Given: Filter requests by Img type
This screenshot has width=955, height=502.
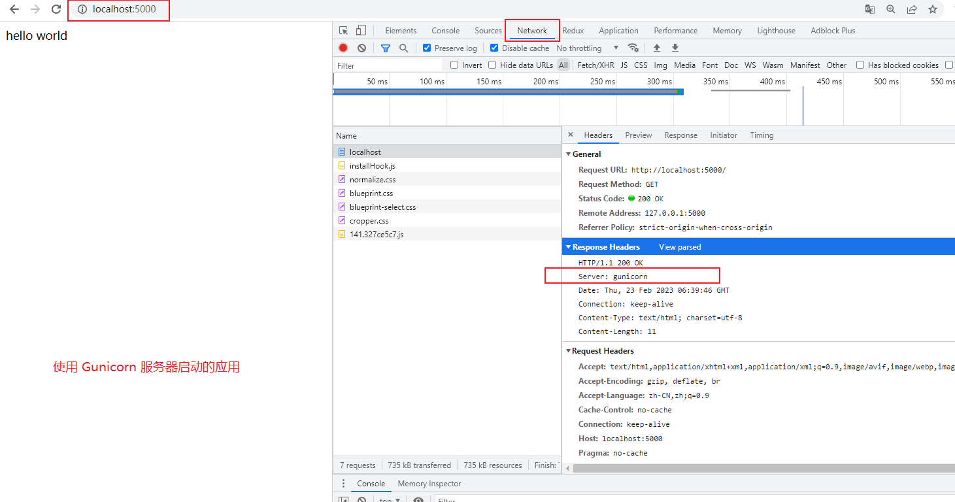Looking at the screenshot, I should point(660,65).
